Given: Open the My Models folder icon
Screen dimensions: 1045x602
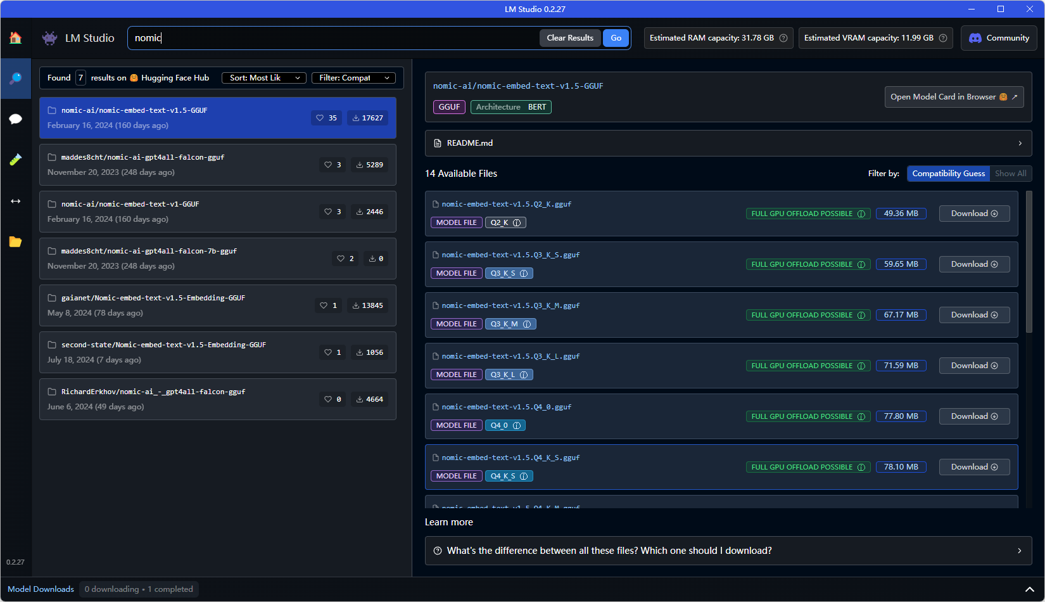Looking at the screenshot, I should pos(15,241).
